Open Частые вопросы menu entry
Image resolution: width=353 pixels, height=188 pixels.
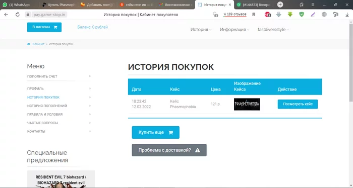42,123
